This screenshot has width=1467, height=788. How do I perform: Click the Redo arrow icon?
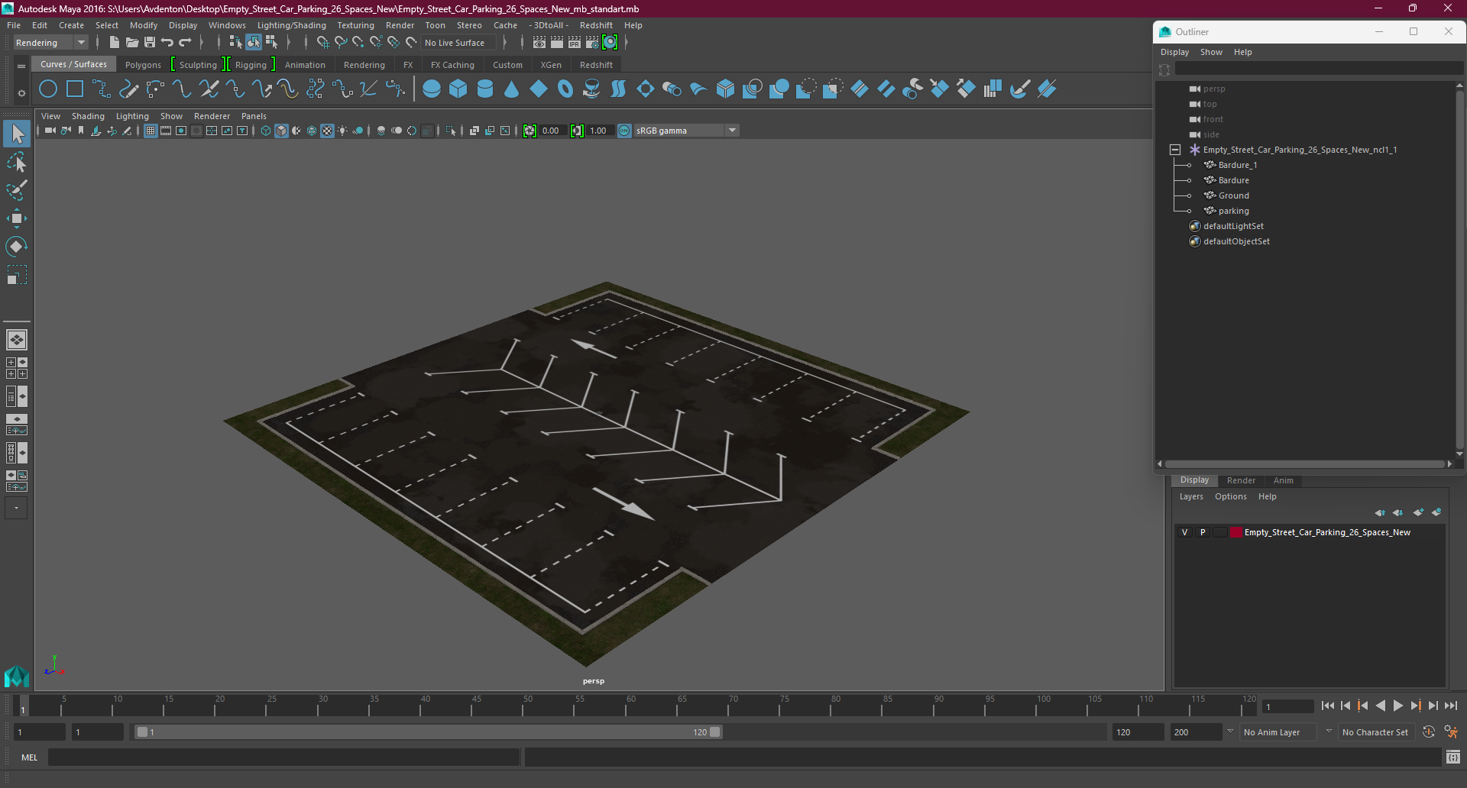[185, 43]
